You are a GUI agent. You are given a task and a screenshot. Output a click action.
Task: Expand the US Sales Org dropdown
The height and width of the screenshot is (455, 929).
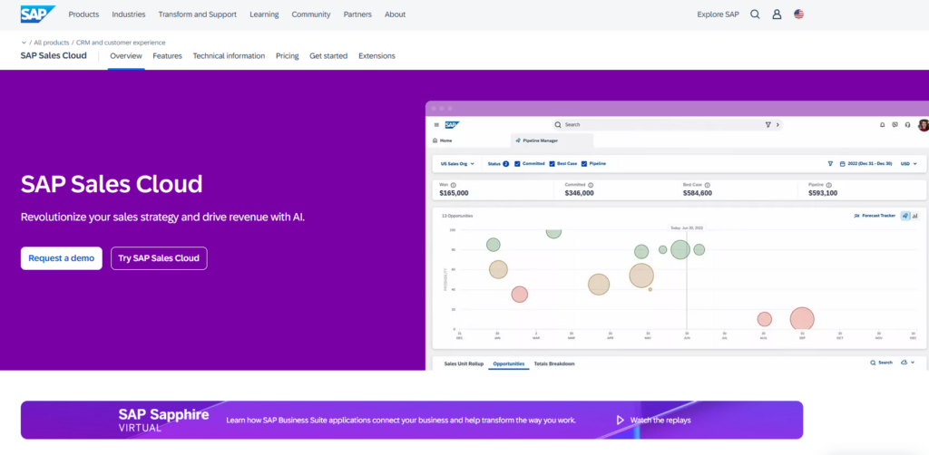[457, 163]
